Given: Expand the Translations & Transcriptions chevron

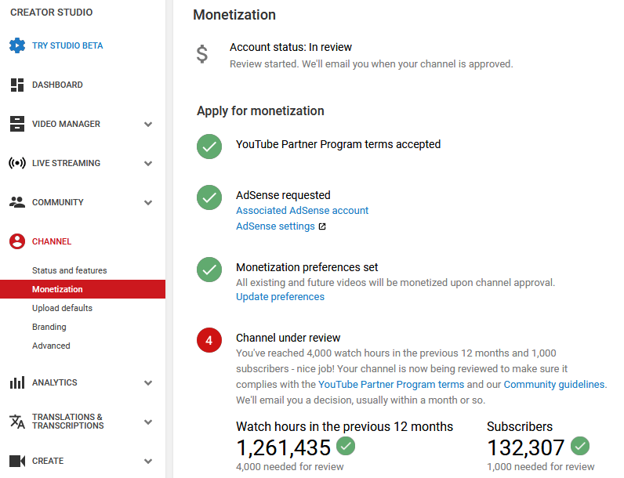Looking at the screenshot, I should click(x=148, y=422).
